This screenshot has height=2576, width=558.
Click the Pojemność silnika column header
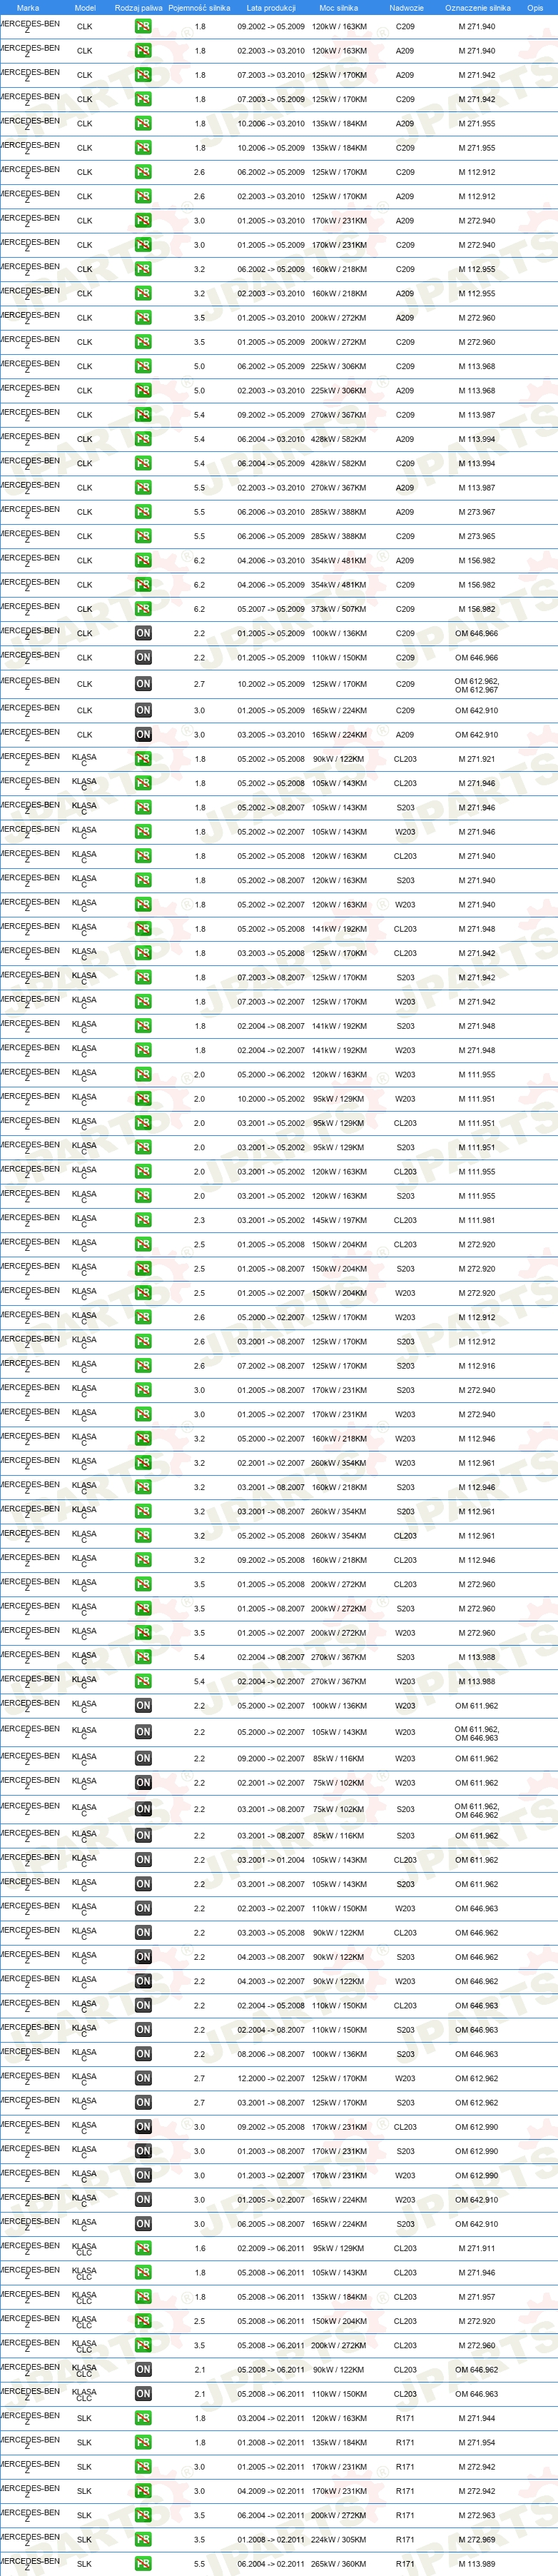coord(199,7)
